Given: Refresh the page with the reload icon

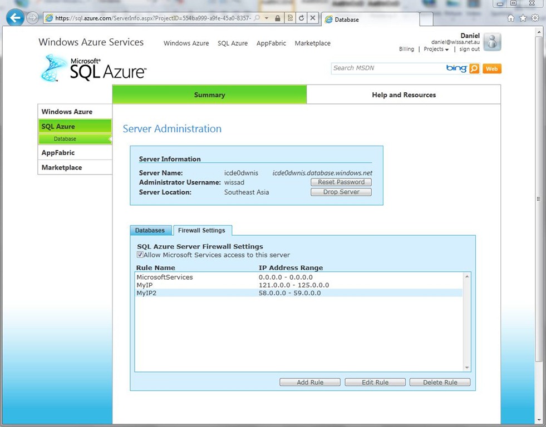Looking at the screenshot, I should click(x=301, y=18).
